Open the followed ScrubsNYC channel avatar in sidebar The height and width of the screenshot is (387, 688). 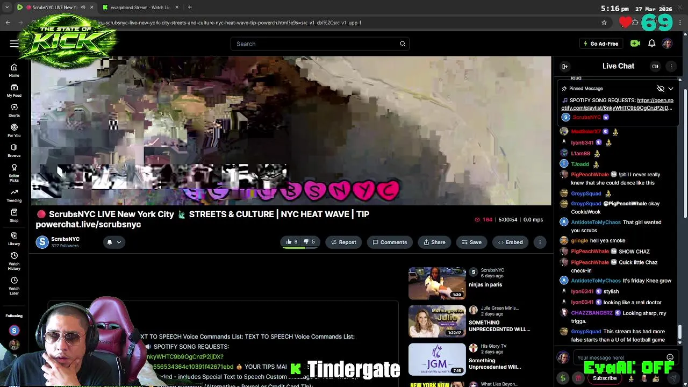coord(14,331)
